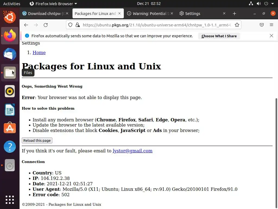278x209 pixels.
Task: Click the shield tracking protection icon
Action: click(70, 25)
